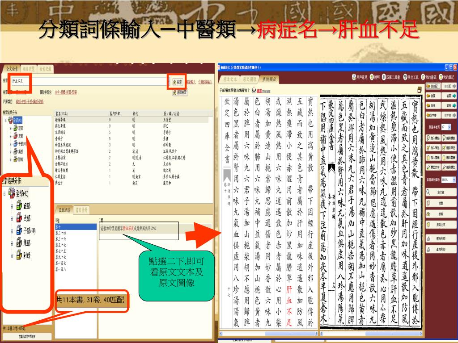Viewport: 458px width, 343px height.
Task: Jump to the next volume with 後卷
Action: pyautogui.click(x=433, y=105)
